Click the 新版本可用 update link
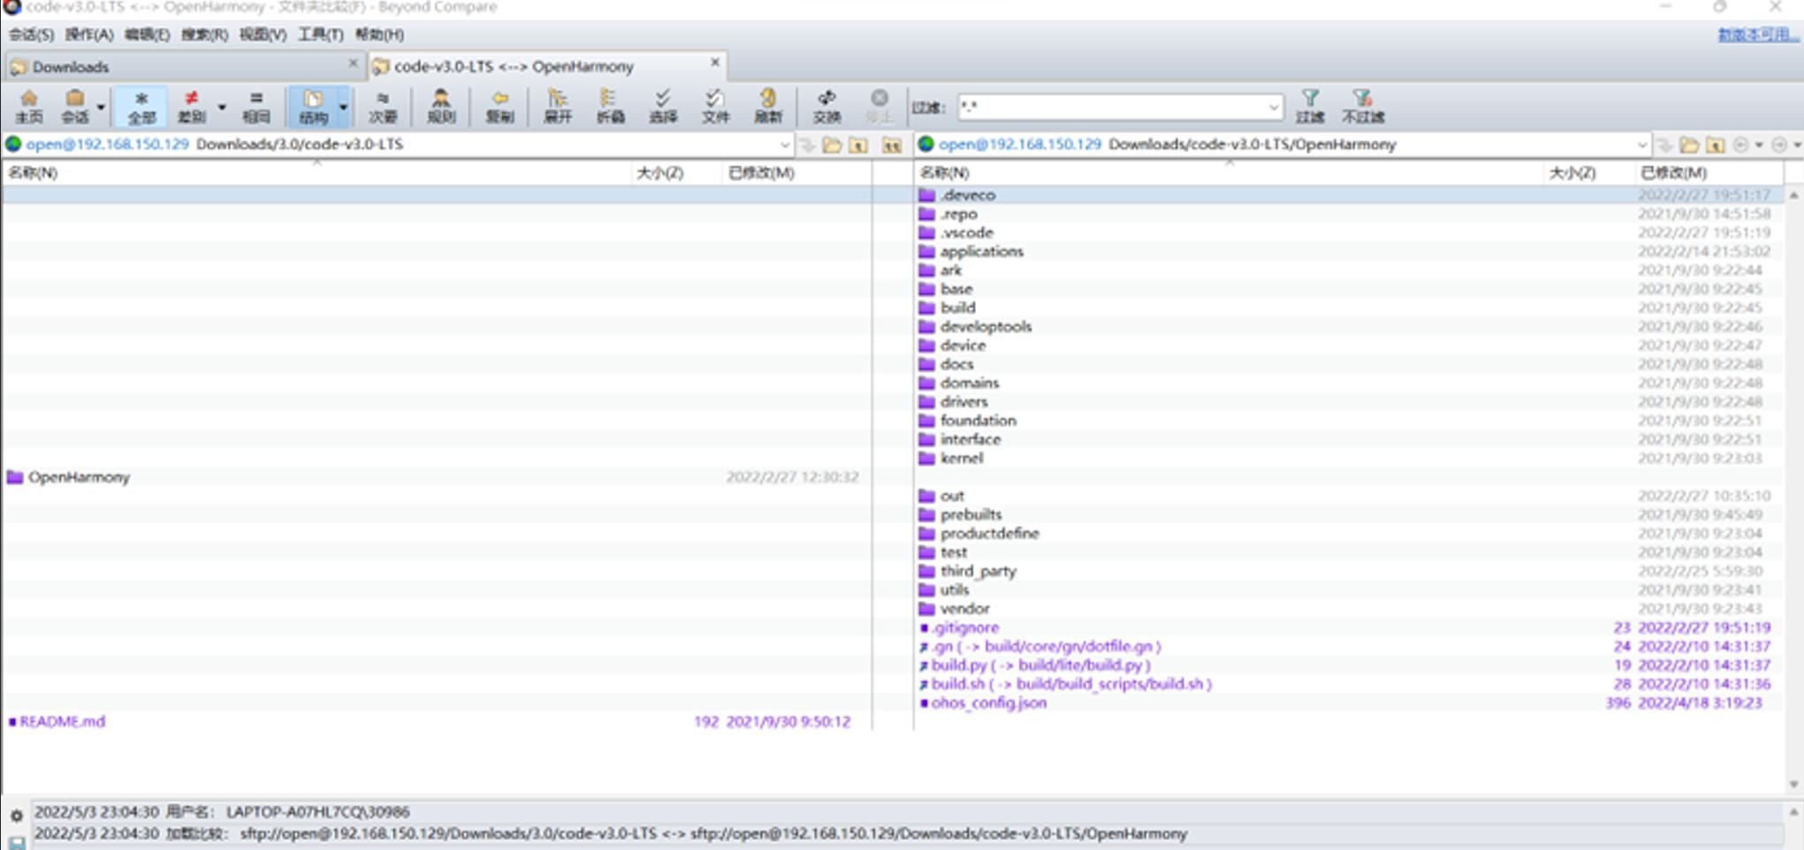The image size is (1804, 850). click(x=1757, y=34)
